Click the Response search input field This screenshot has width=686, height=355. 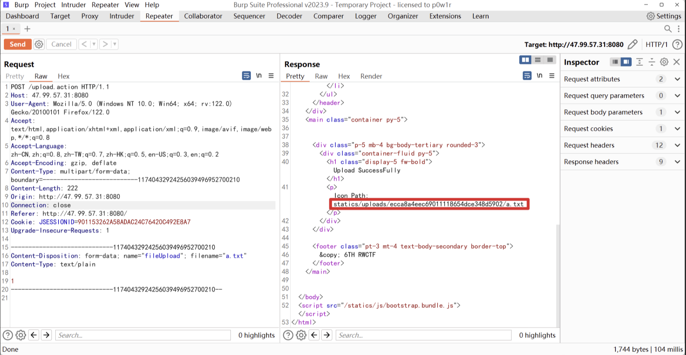tap(423, 335)
